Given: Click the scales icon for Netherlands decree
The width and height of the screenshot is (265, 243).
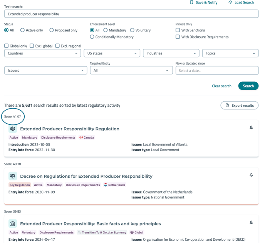Looking at the screenshot, I should (13, 176).
